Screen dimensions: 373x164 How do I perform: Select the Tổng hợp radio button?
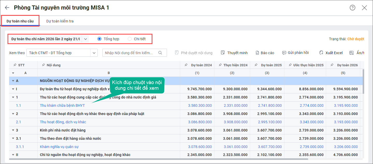coord(99,39)
